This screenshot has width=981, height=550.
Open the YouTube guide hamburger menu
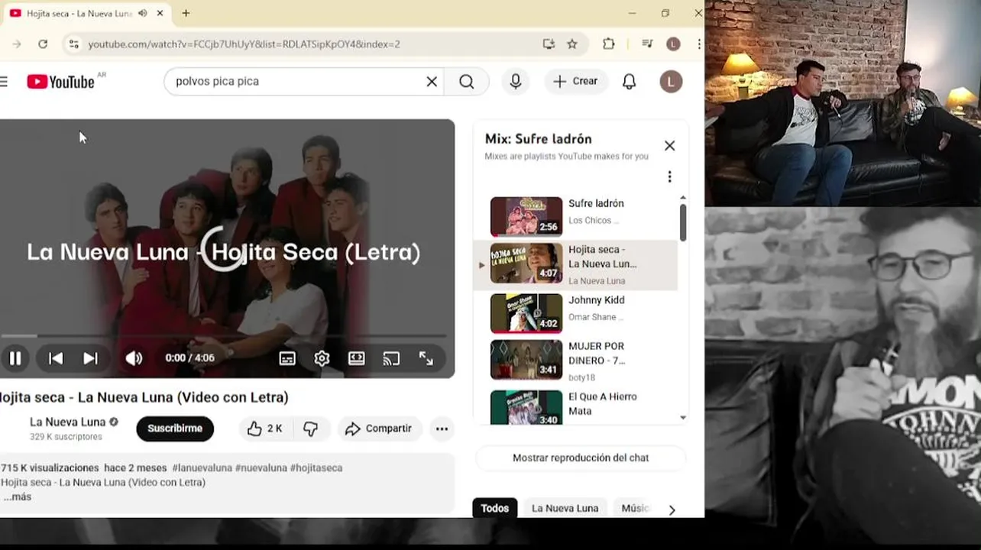pos(4,82)
